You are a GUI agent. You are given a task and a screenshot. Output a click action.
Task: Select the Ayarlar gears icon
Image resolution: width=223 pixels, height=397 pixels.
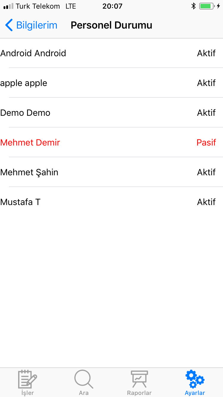[x=195, y=379]
